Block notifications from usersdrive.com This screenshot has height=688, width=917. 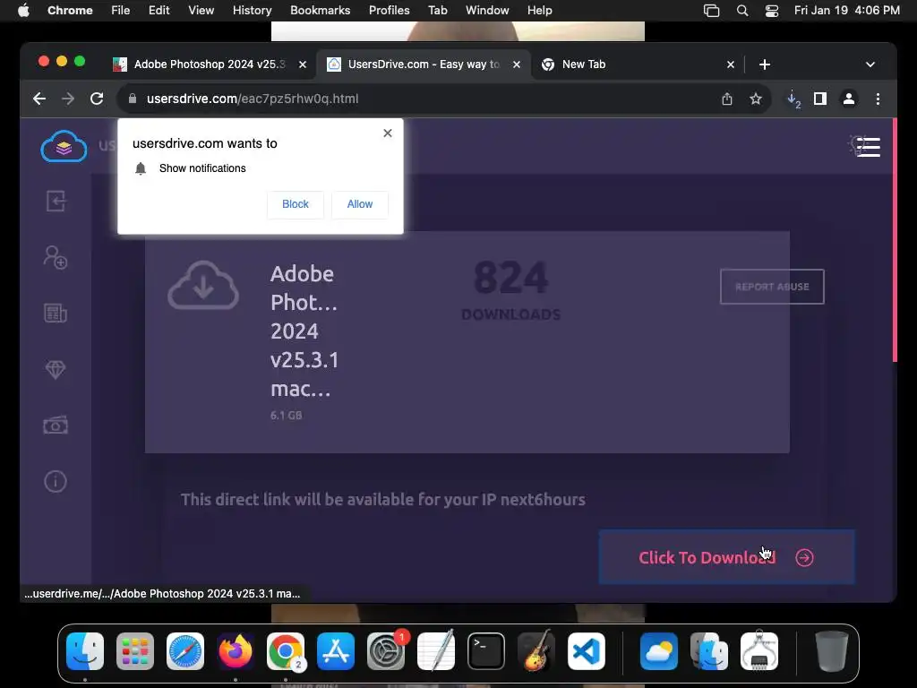(x=296, y=204)
